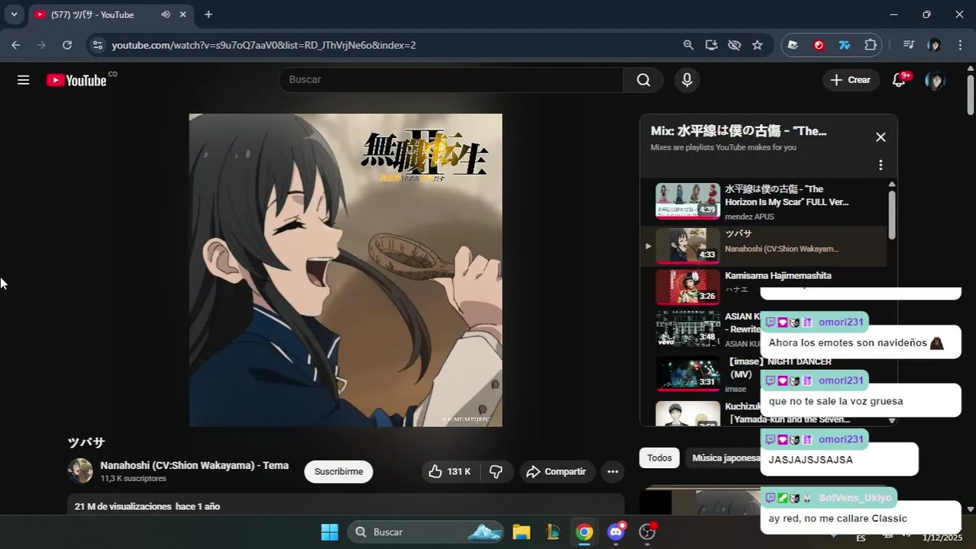Switch to Chrome in the taskbar
976x549 pixels.
tap(584, 532)
